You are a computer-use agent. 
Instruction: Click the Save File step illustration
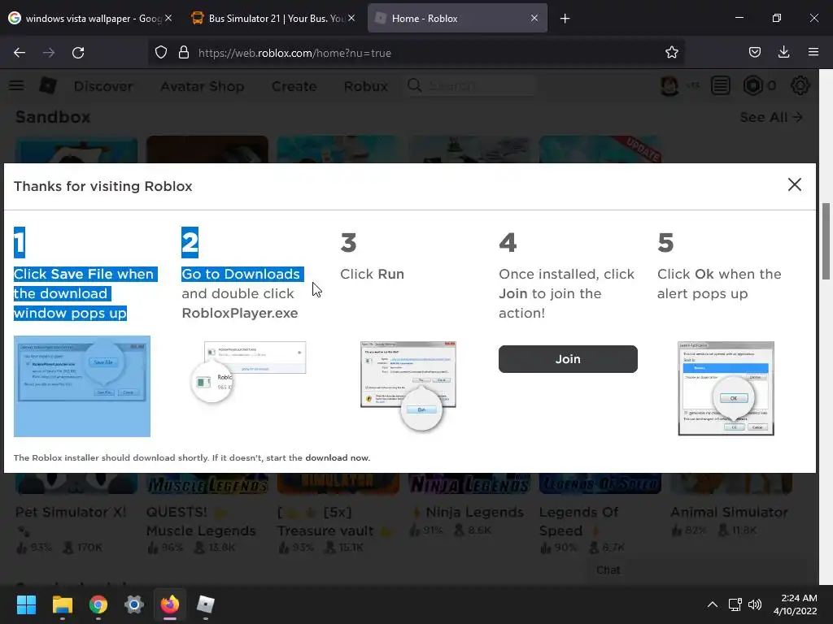tap(82, 386)
